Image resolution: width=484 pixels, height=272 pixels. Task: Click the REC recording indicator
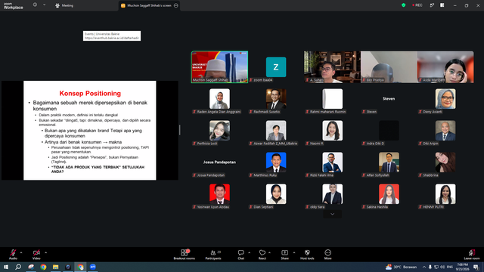tap(417, 5)
